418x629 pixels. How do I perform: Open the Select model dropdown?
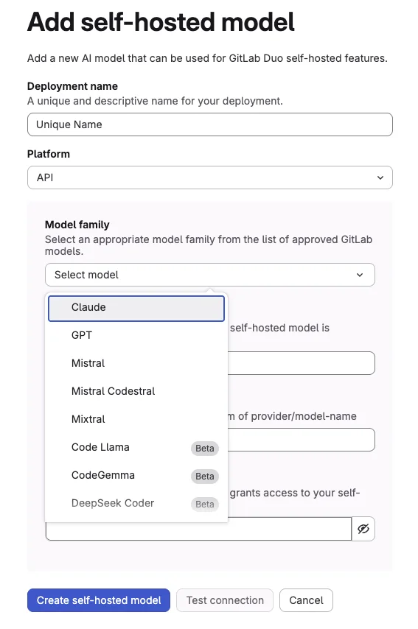click(x=209, y=275)
